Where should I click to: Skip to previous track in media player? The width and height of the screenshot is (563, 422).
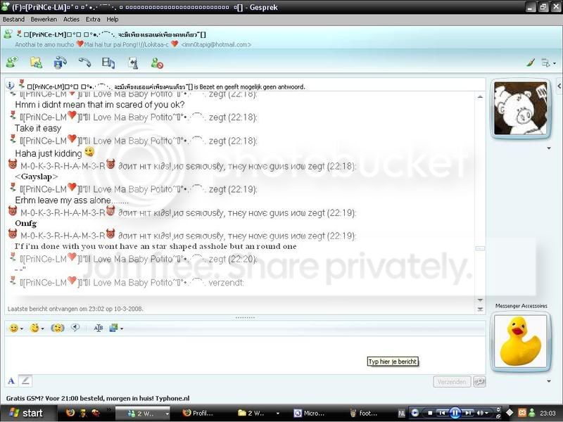click(442, 413)
